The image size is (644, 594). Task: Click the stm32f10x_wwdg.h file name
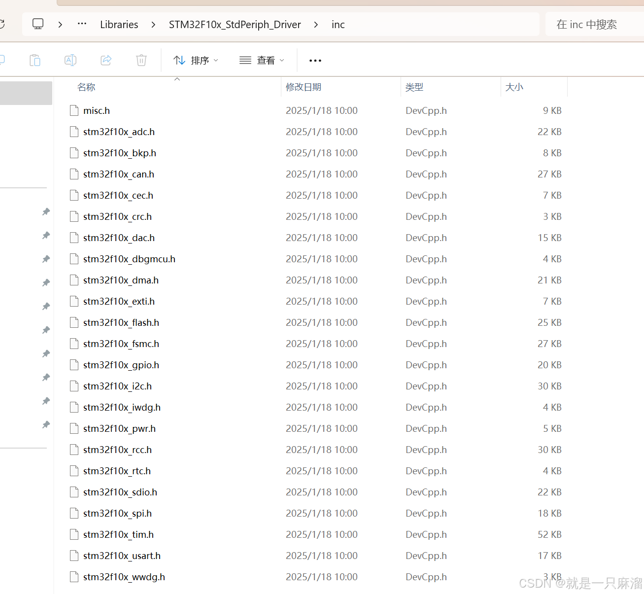pyautogui.click(x=124, y=577)
